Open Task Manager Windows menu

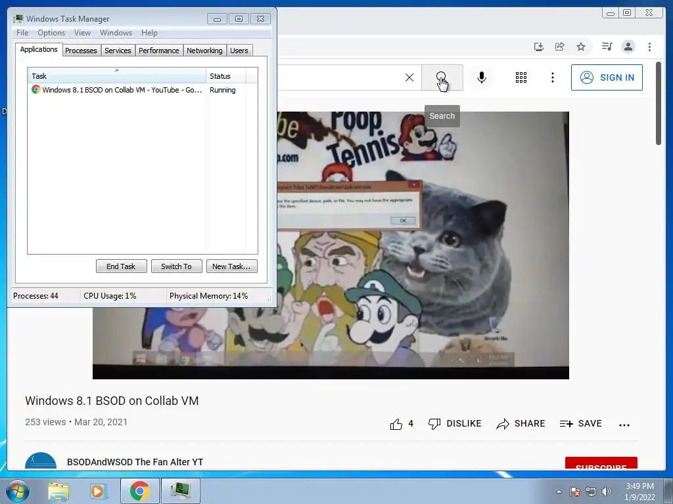(116, 33)
